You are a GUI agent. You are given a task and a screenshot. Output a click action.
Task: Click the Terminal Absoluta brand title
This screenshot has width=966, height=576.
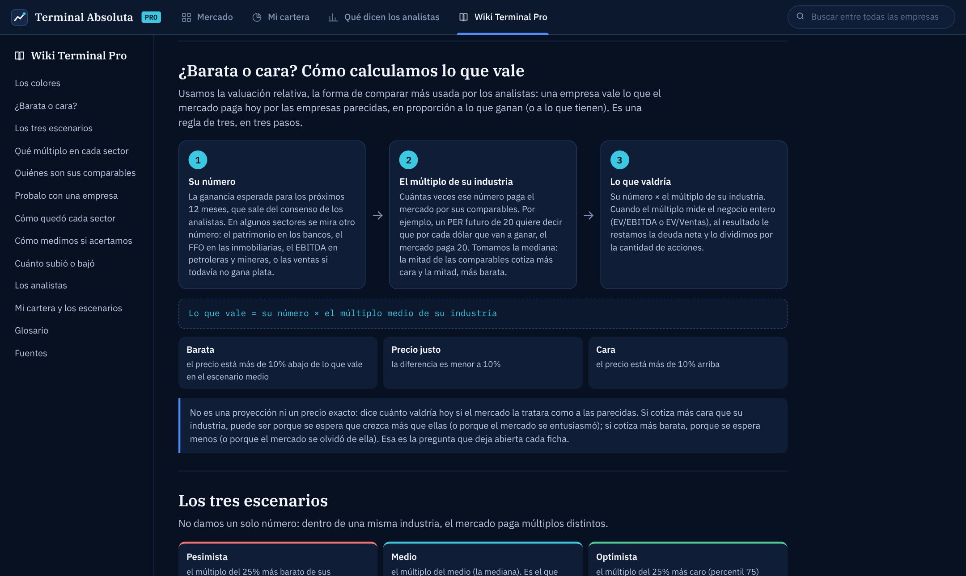[x=84, y=17]
